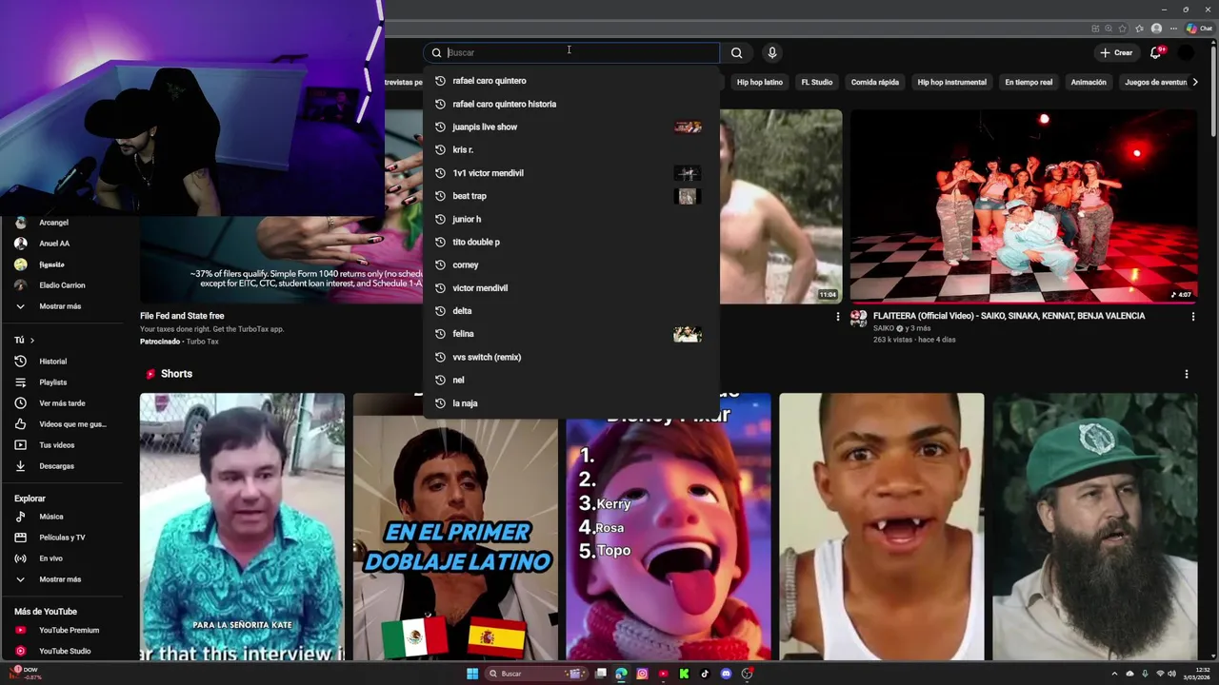Open the Shorts section options menu

tap(1187, 374)
